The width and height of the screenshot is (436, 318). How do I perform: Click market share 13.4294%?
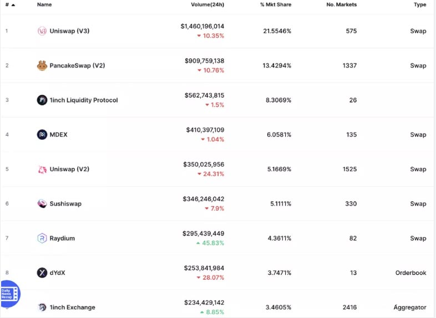click(277, 65)
